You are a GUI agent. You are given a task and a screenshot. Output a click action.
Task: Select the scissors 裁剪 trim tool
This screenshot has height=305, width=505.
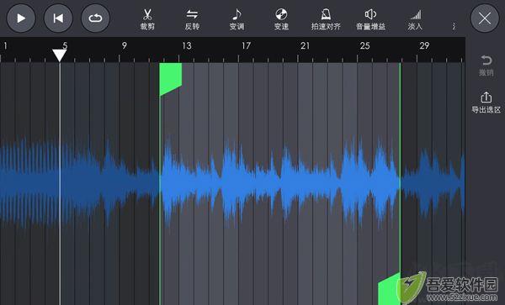[x=147, y=19]
